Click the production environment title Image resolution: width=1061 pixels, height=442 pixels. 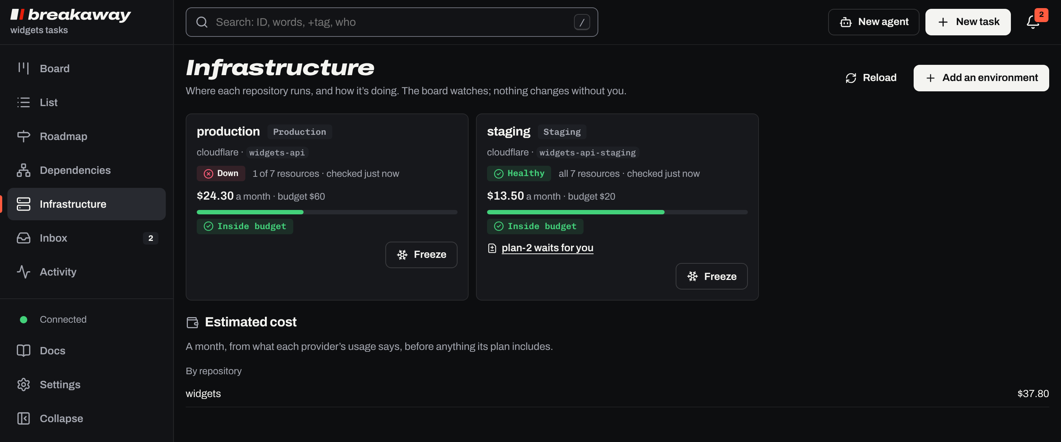(x=228, y=131)
